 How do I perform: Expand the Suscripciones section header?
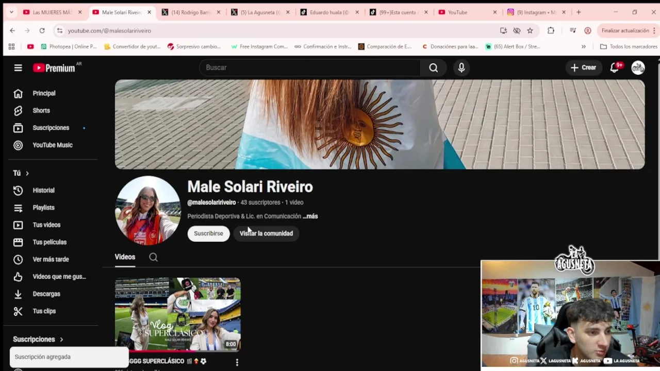(x=38, y=339)
